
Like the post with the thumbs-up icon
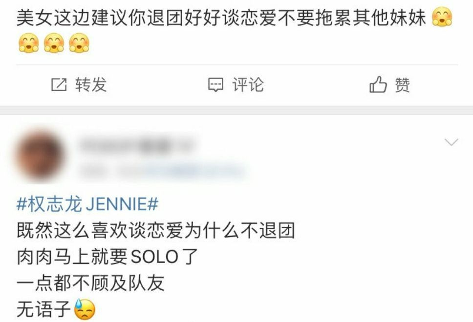[378, 84]
